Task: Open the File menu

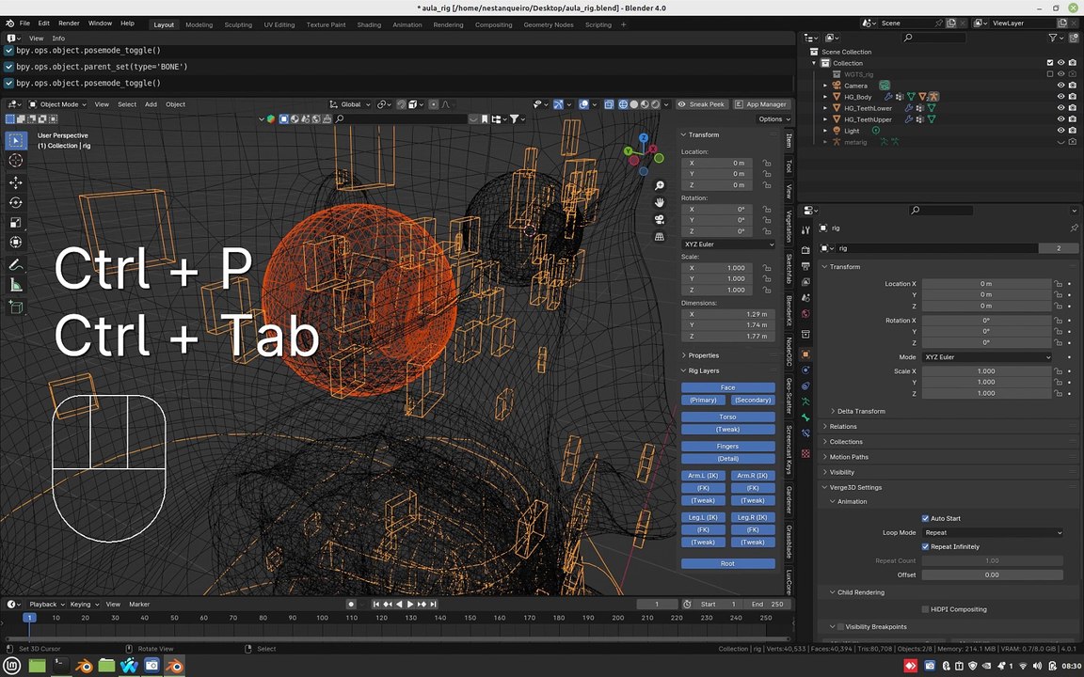Action: [24, 24]
